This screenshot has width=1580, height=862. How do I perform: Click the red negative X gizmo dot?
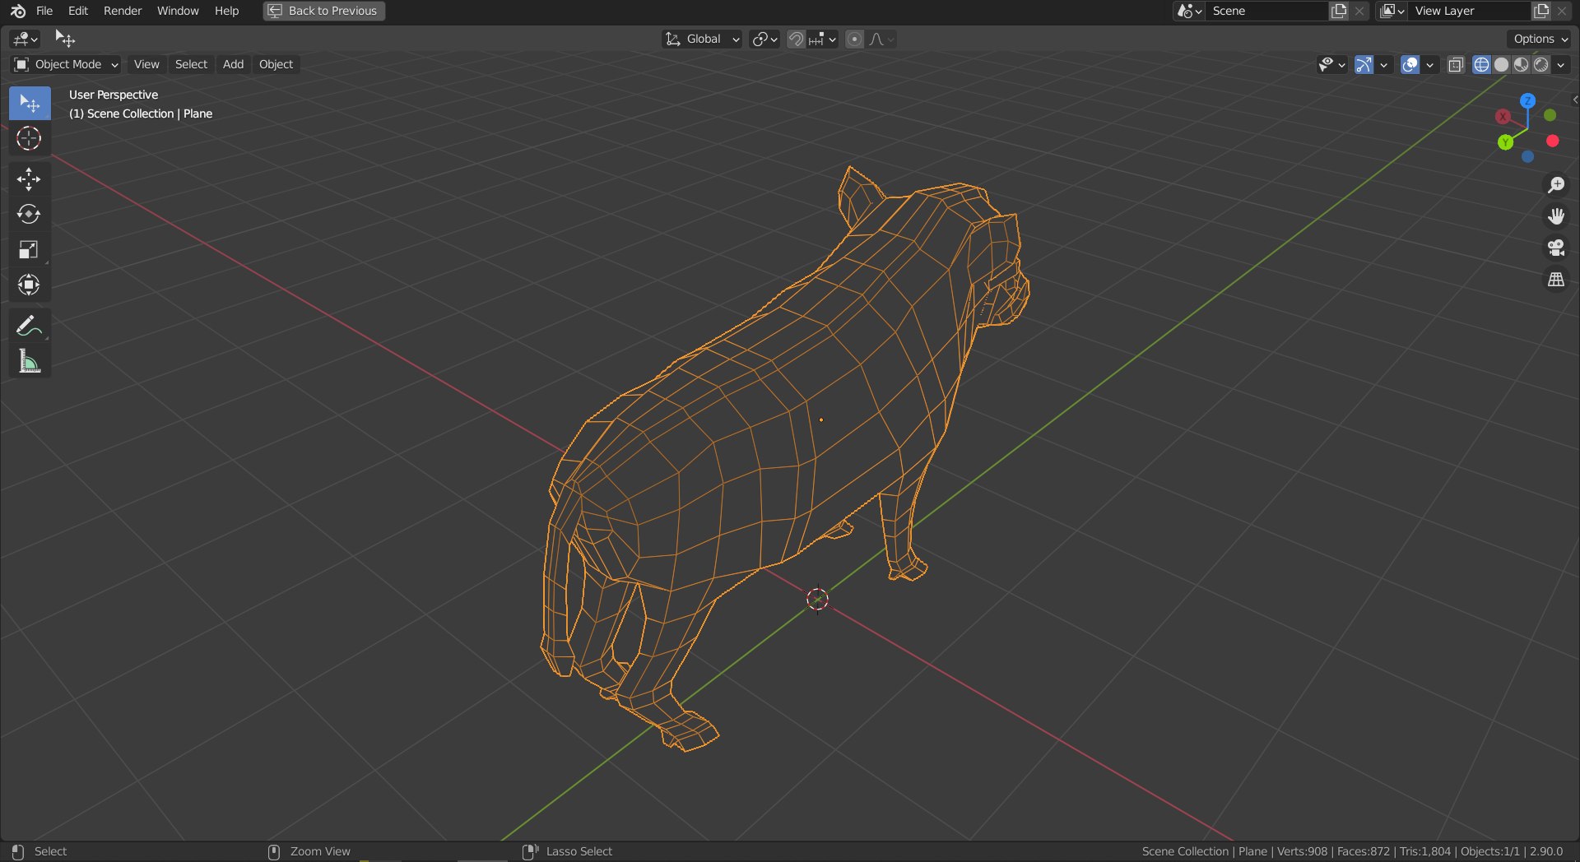(x=1553, y=141)
